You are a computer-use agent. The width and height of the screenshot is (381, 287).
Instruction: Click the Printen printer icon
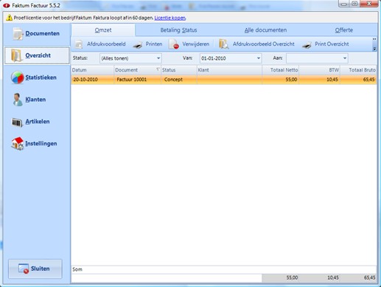coord(138,45)
